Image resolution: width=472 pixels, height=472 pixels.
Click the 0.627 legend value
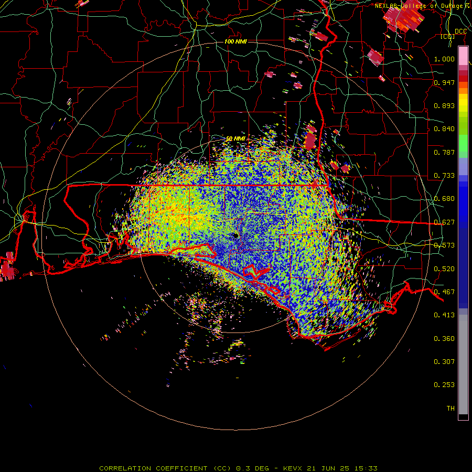pyautogui.click(x=444, y=222)
